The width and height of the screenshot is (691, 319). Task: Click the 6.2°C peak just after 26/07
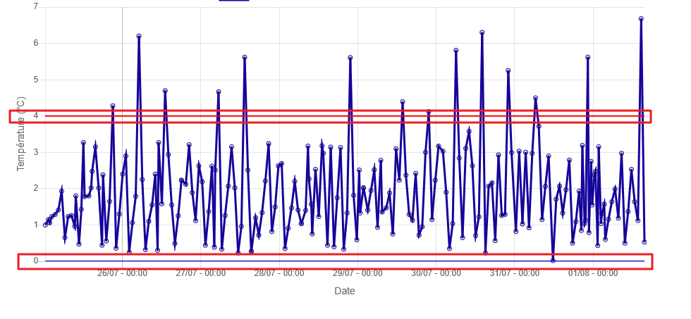pos(139,36)
